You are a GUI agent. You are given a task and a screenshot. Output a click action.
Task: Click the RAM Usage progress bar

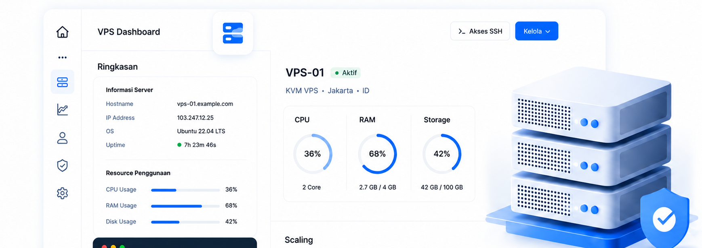(x=185, y=206)
